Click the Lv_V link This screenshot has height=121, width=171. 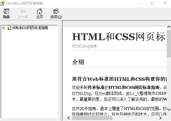(x=135, y=93)
